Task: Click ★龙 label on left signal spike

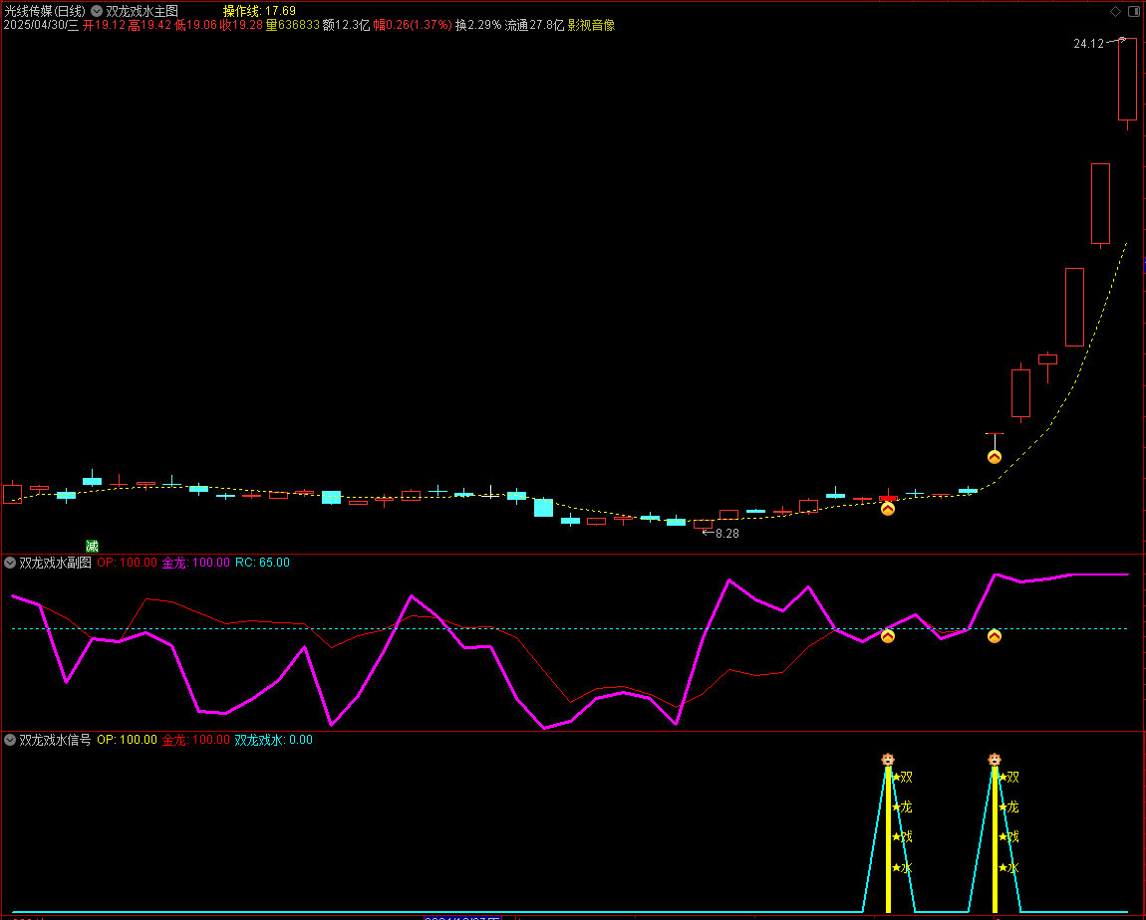Action: click(902, 807)
